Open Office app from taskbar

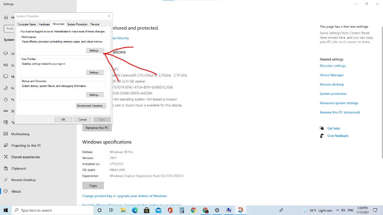[x=170, y=210]
